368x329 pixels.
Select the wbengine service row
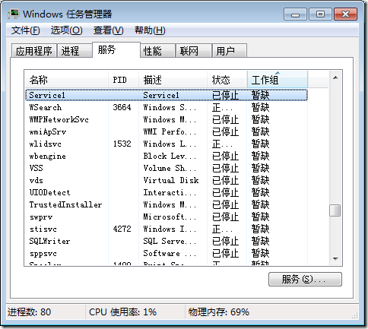167,156
